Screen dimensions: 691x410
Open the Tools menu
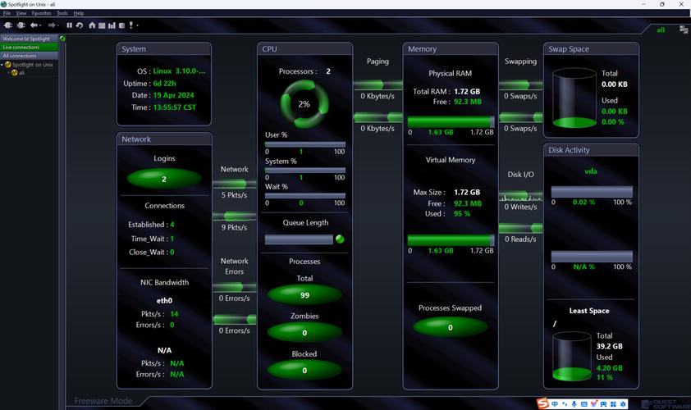coord(62,14)
